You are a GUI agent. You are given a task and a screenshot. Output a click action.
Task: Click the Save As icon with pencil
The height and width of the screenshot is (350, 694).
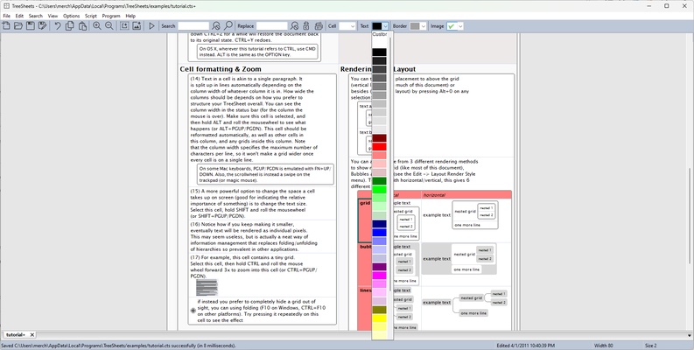(x=42, y=26)
